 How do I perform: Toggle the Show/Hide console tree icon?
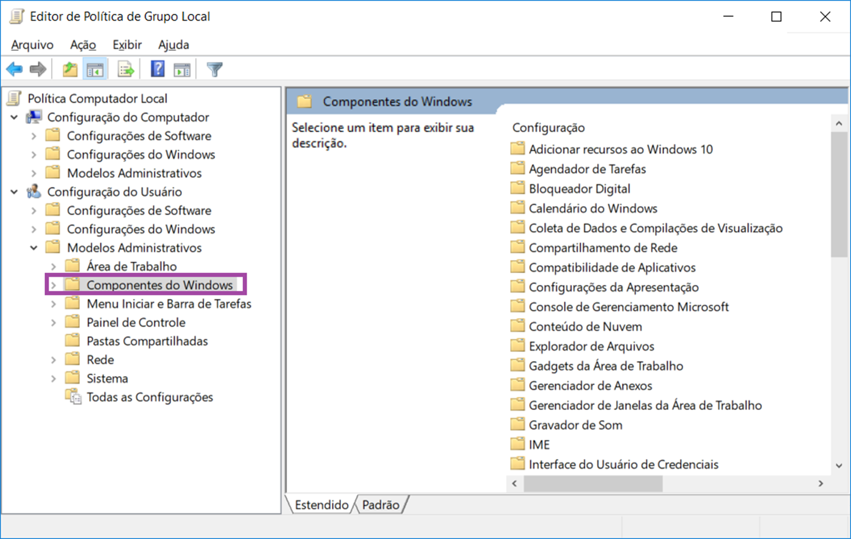click(95, 69)
